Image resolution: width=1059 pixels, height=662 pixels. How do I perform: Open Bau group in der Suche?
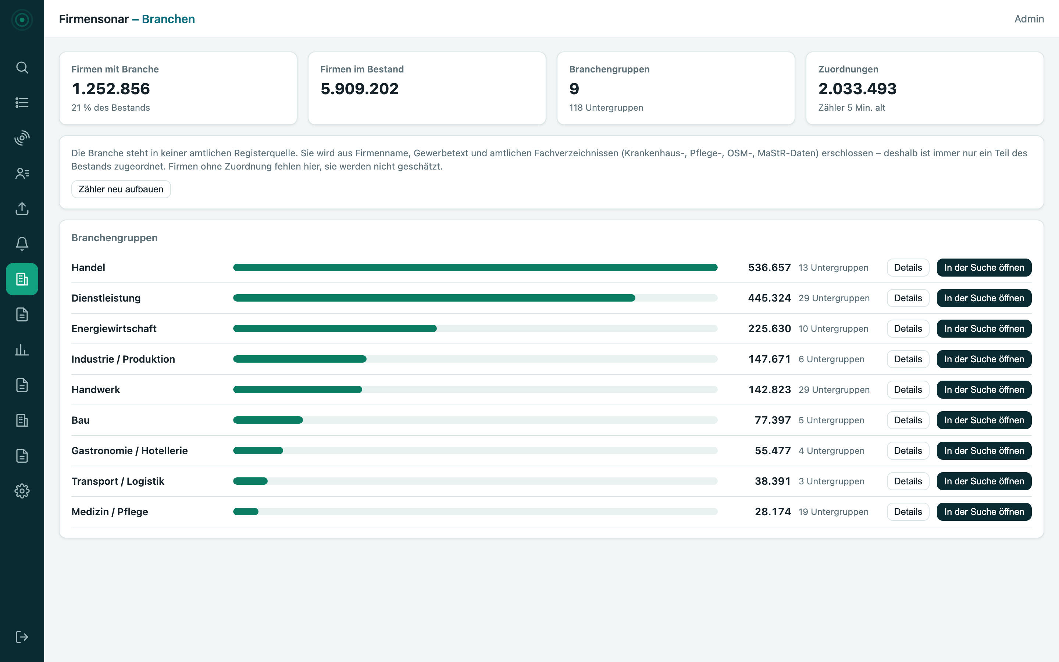pos(984,420)
